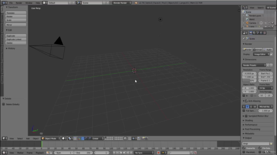
Task: Play the animation in reverse
Action: (x=121, y=153)
